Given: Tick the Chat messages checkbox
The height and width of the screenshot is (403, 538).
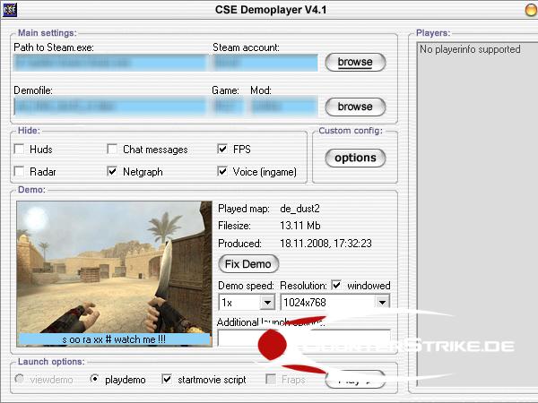Looking at the screenshot, I should (x=113, y=150).
